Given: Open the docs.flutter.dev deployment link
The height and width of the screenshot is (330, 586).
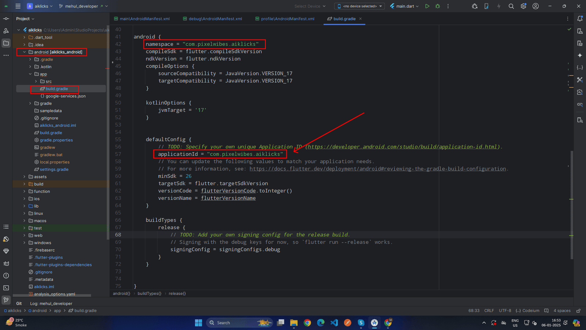Looking at the screenshot, I should point(378,169).
